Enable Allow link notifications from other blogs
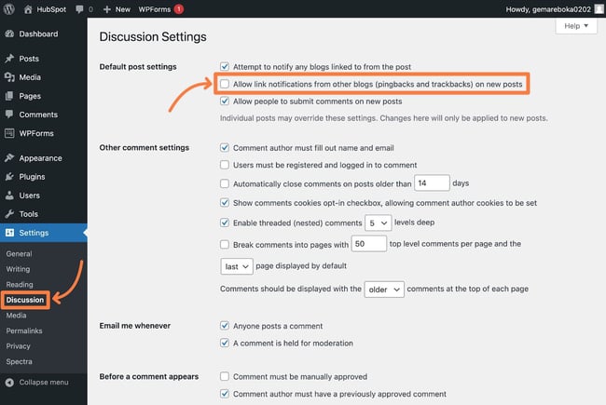Screen dimensions: 606x405 (x=225, y=84)
